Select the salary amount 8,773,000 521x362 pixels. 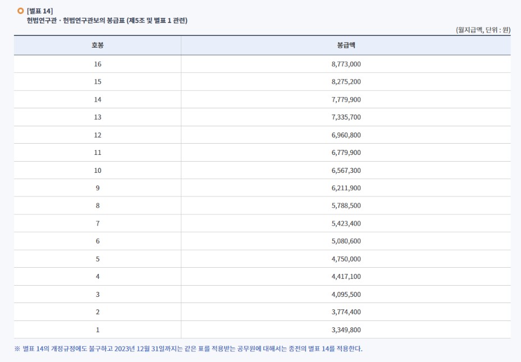coord(350,64)
